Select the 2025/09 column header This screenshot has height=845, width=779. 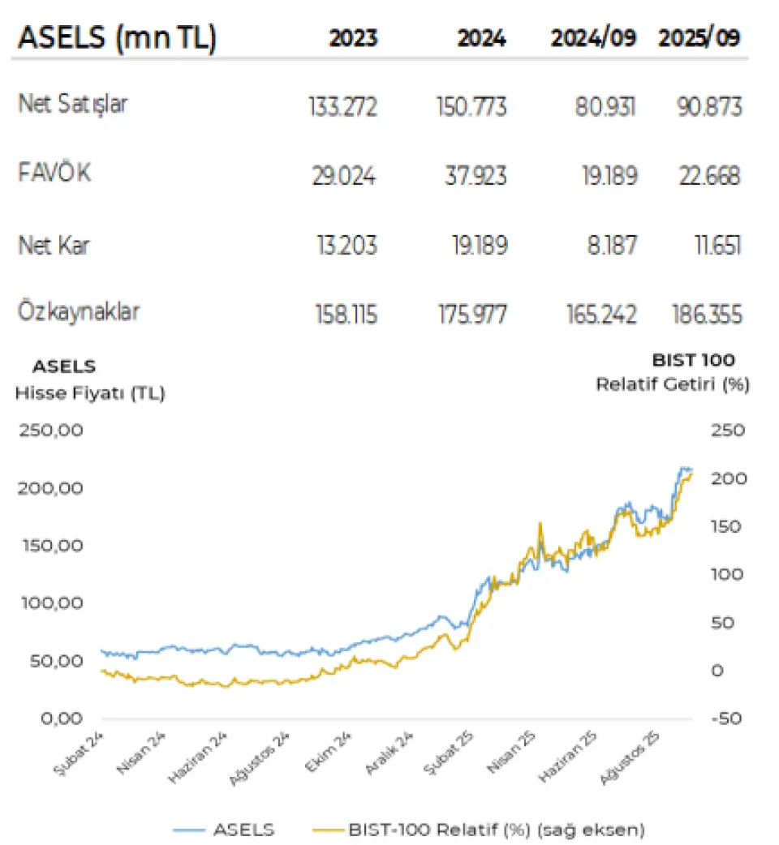point(700,39)
